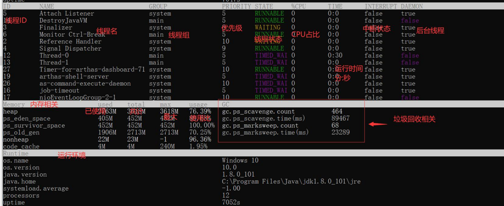Click the 12 processors value

pyautogui.click(x=226, y=196)
